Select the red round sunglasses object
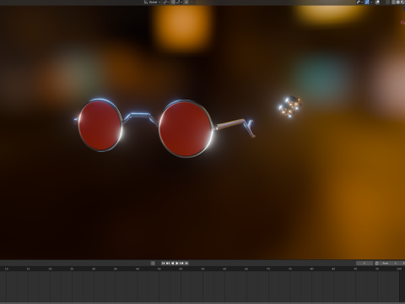Image resolution: width=405 pixels, height=304 pixels. pos(165,128)
